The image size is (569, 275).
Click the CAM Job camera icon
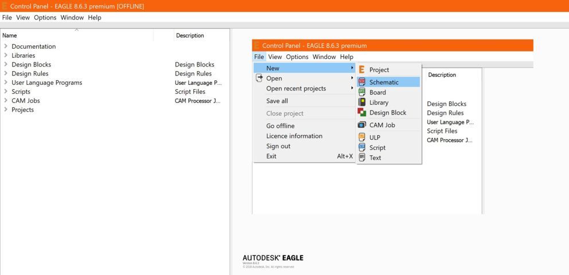pyautogui.click(x=362, y=125)
